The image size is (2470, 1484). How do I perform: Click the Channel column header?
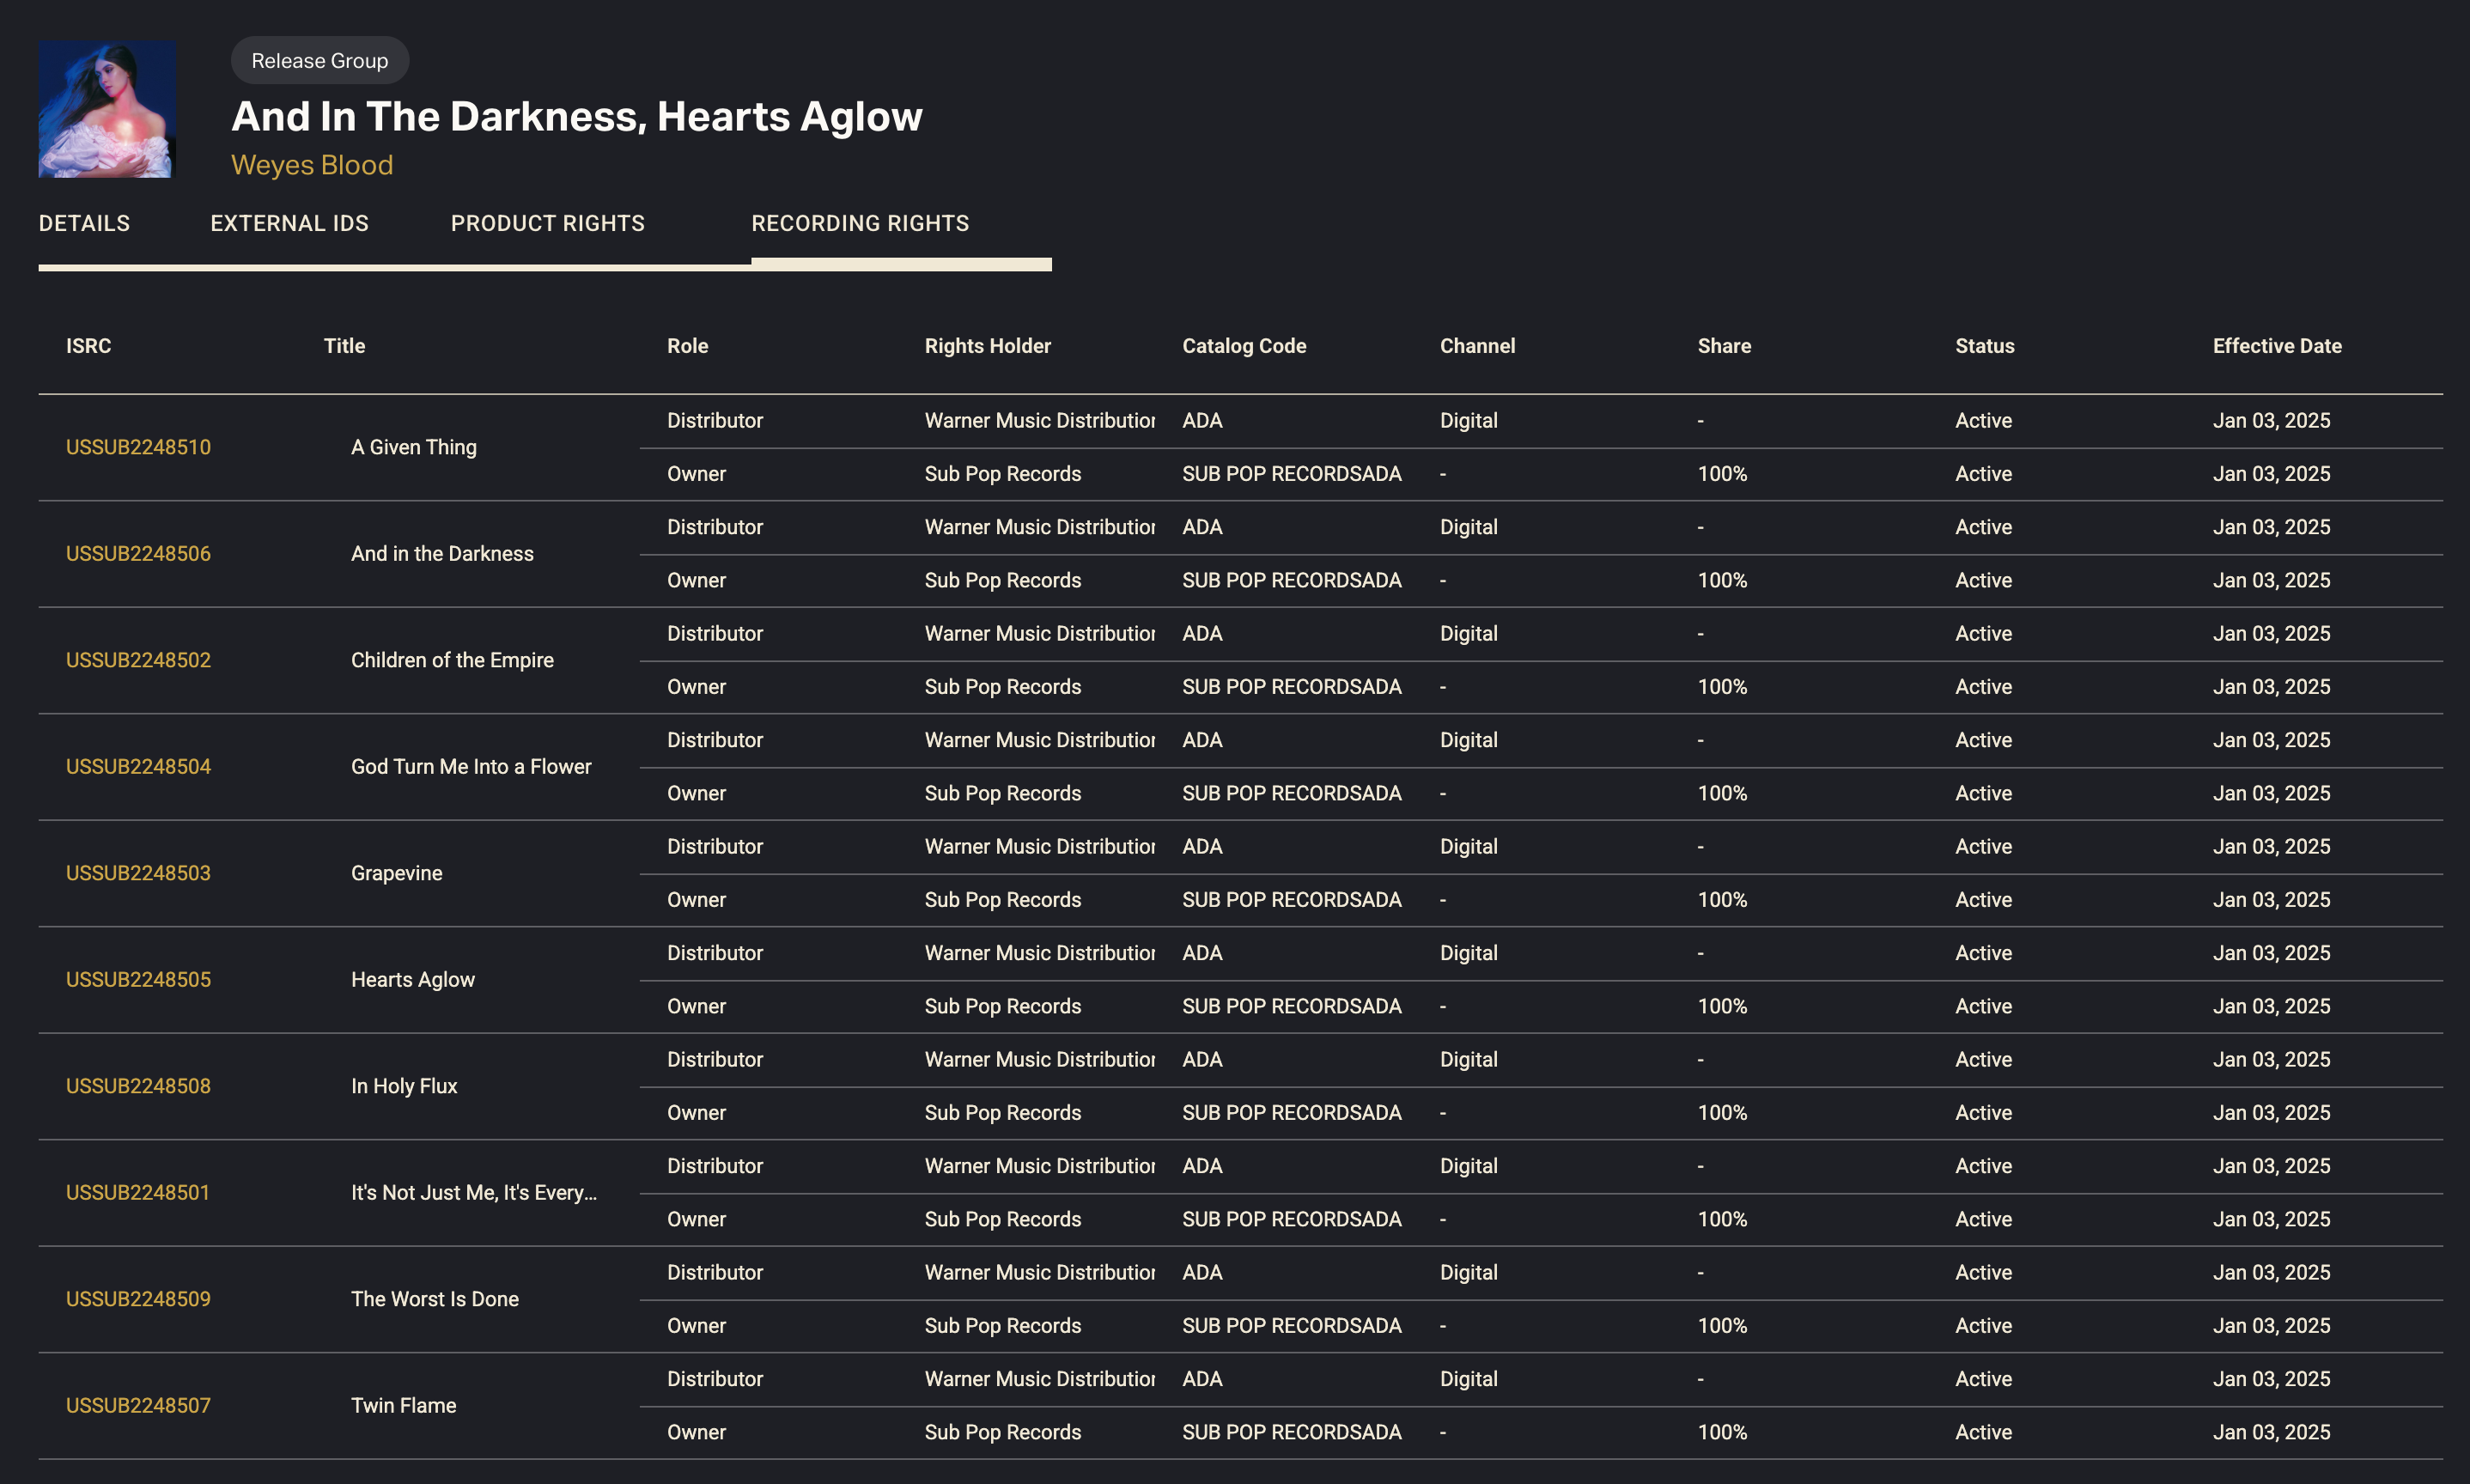pyautogui.click(x=1477, y=346)
